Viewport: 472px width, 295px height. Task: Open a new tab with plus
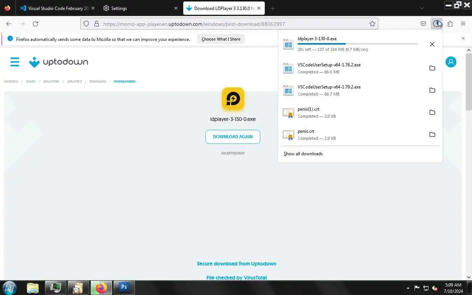[x=273, y=8]
